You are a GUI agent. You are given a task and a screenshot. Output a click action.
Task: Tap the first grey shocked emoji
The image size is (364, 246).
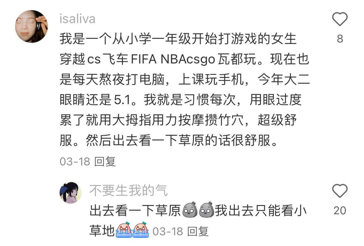coord(190,210)
